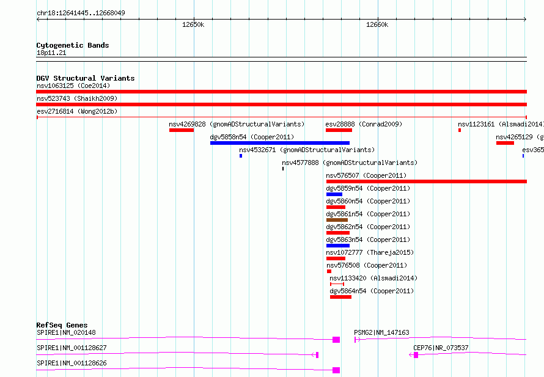Click the blue bar under dgv5863n54
This screenshot has width=544, height=377.
(338, 246)
